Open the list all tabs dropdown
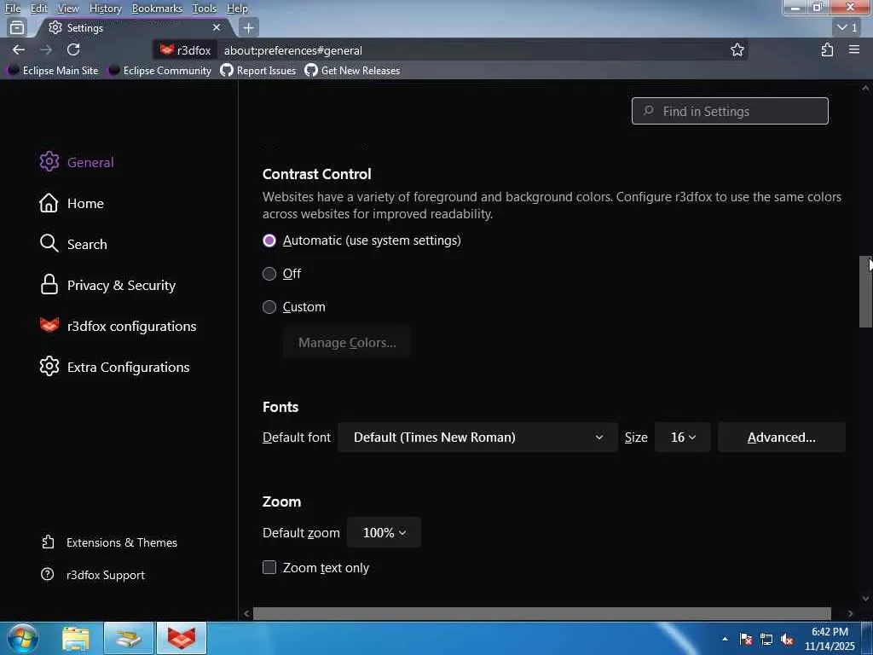 tap(847, 27)
